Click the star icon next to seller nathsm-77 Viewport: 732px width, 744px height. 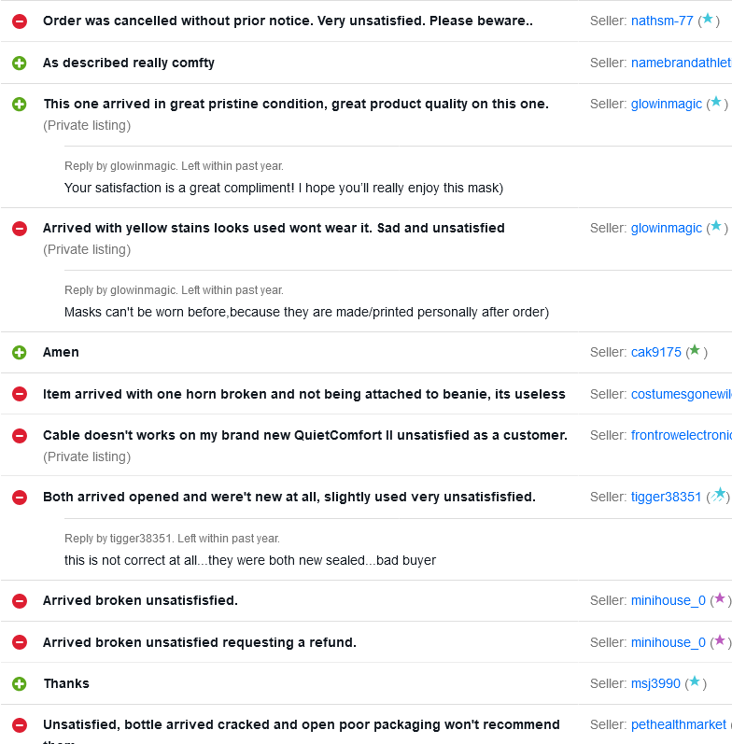coord(707,20)
